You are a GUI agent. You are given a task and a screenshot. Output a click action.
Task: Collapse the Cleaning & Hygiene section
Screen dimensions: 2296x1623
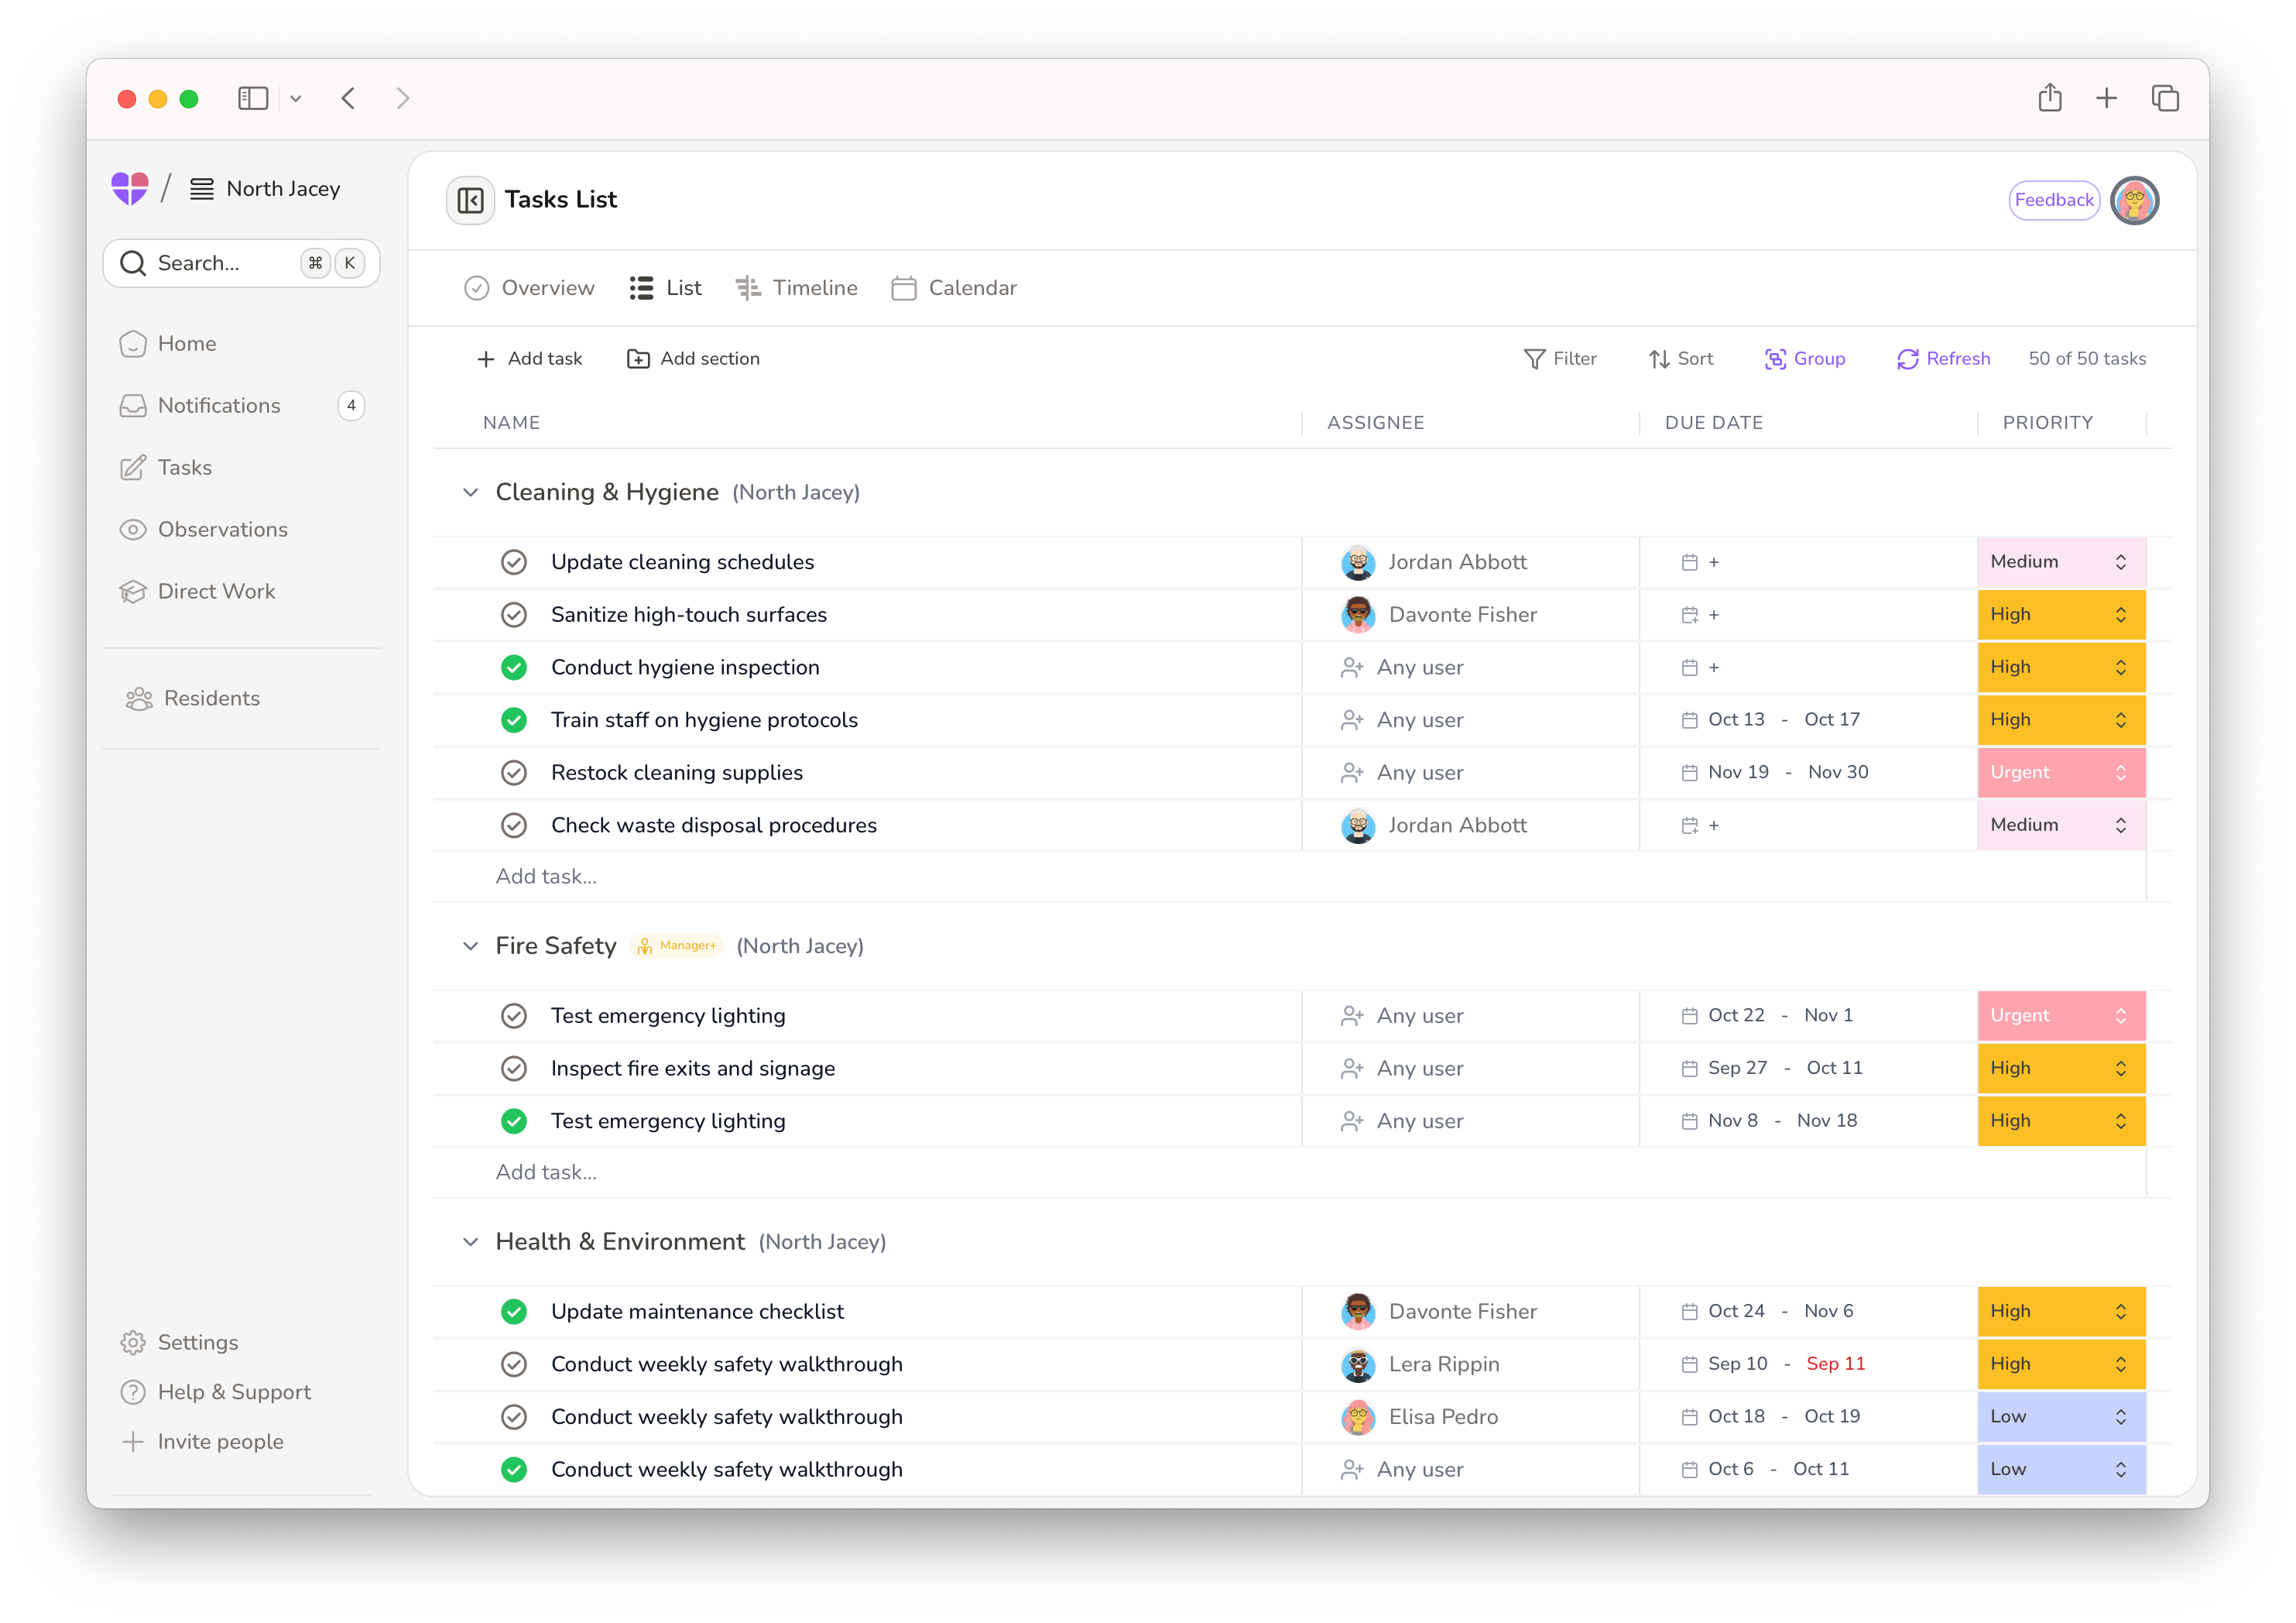(x=470, y=492)
